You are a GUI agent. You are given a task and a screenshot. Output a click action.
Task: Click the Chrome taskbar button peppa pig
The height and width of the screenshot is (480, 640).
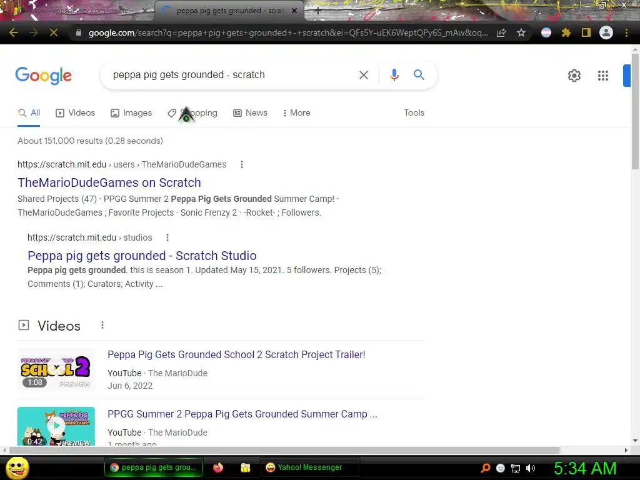154,467
